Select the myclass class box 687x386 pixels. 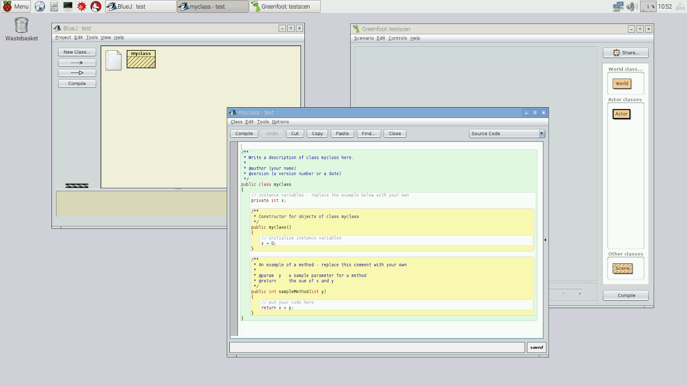[141, 59]
